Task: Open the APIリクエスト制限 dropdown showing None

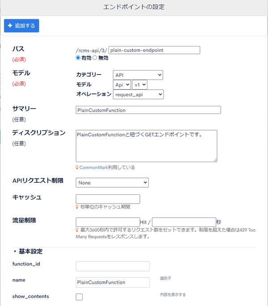Action: (x=112, y=183)
